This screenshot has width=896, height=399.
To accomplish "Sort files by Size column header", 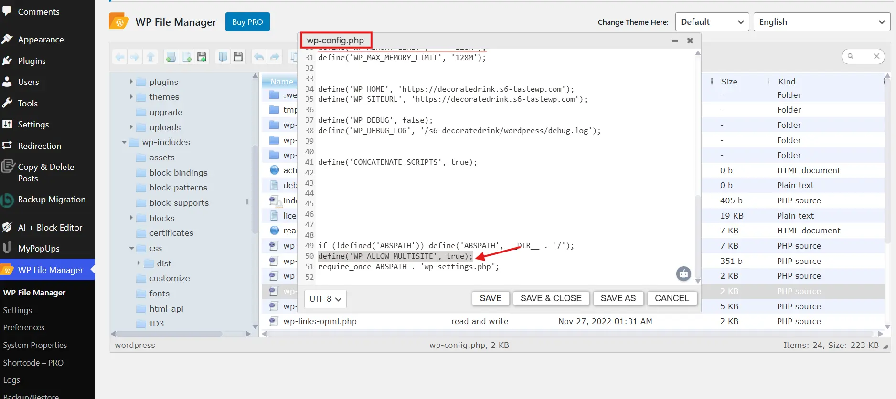I will 729,82.
